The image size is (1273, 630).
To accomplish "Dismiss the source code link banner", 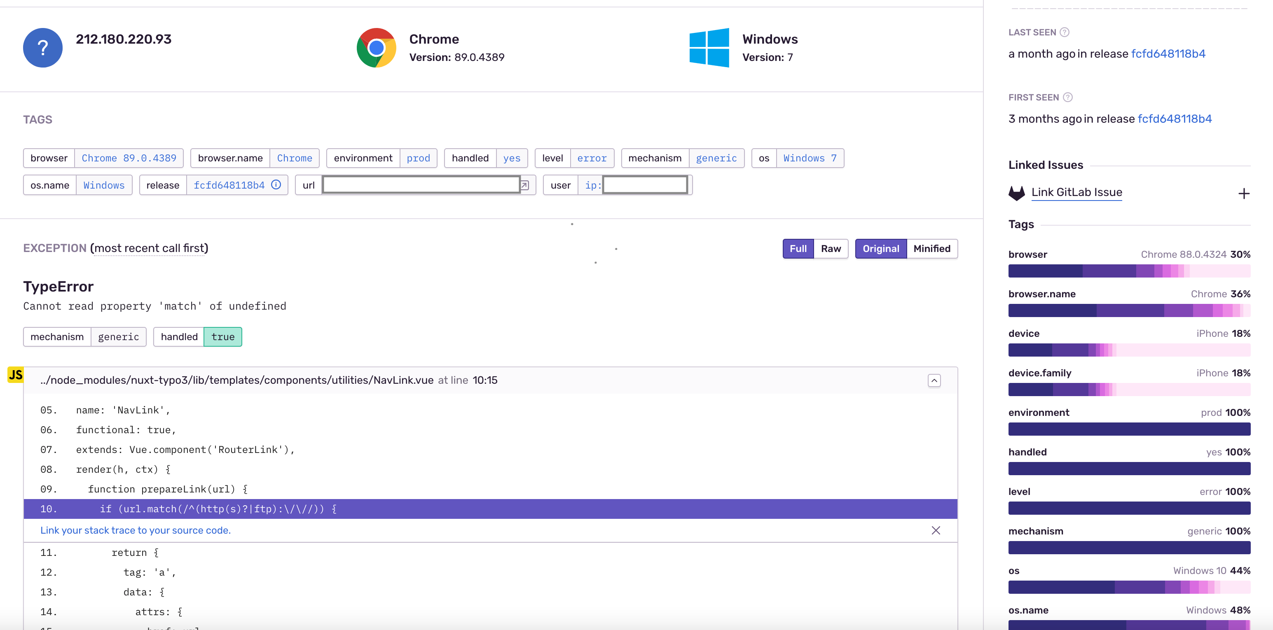I will tap(936, 530).
